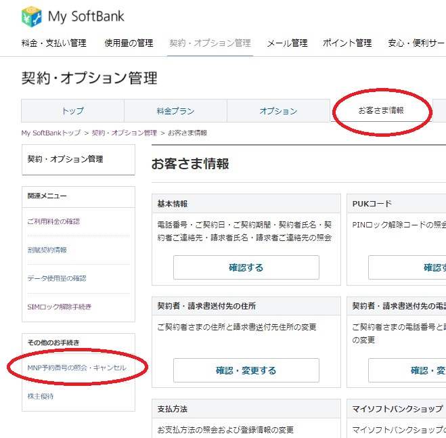446x438 pixels.
Task: Click the My SoftBank title text
Action: [x=86, y=16]
